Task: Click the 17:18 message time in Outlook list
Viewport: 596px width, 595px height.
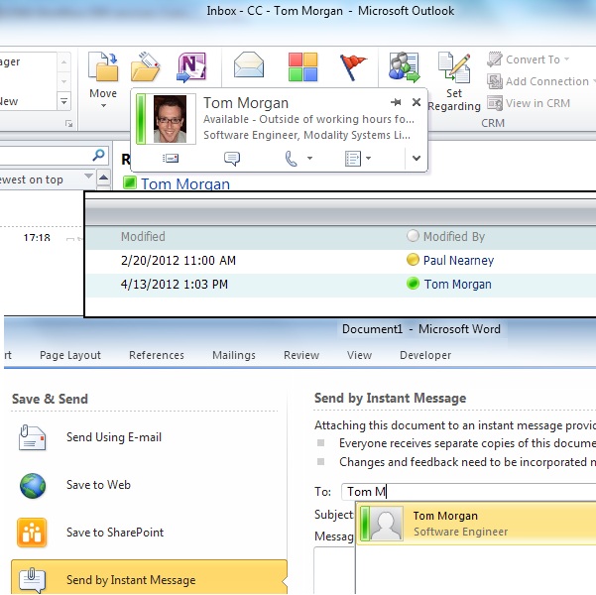Action: pos(37,238)
